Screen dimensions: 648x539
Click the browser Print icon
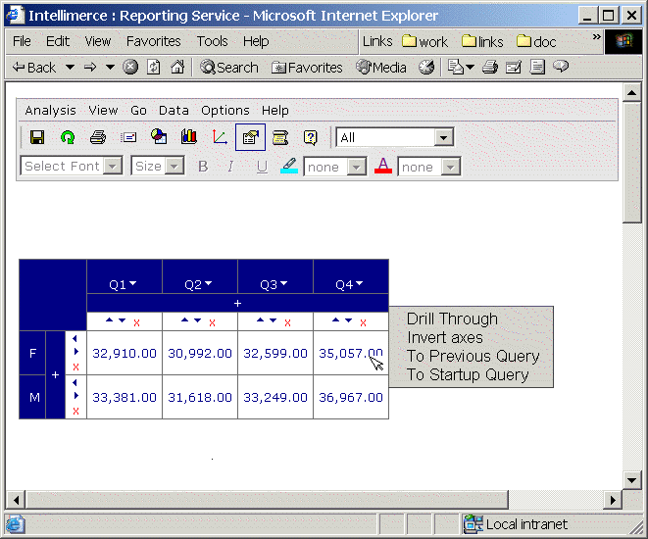point(490,67)
